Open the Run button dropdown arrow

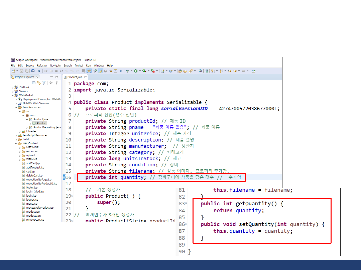tap(139, 71)
